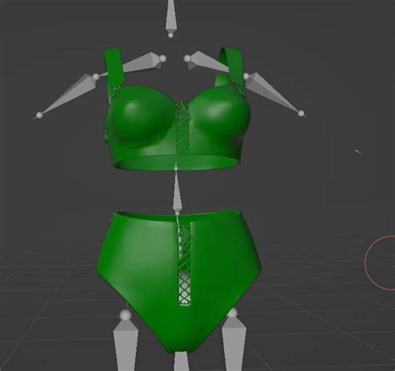Select the thigh bone under the right hip

coord(233,339)
